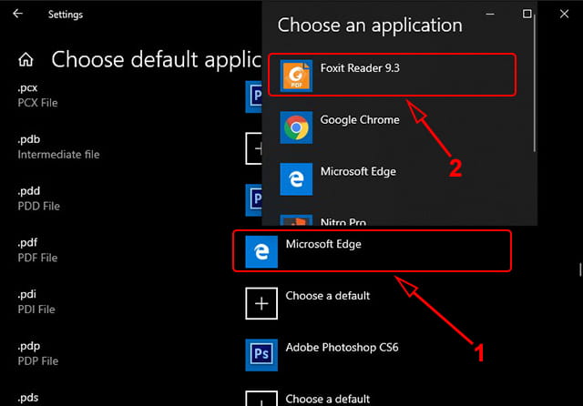Click the plus box beside .pdb row
This screenshot has width=583, height=406.
pos(254,148)
